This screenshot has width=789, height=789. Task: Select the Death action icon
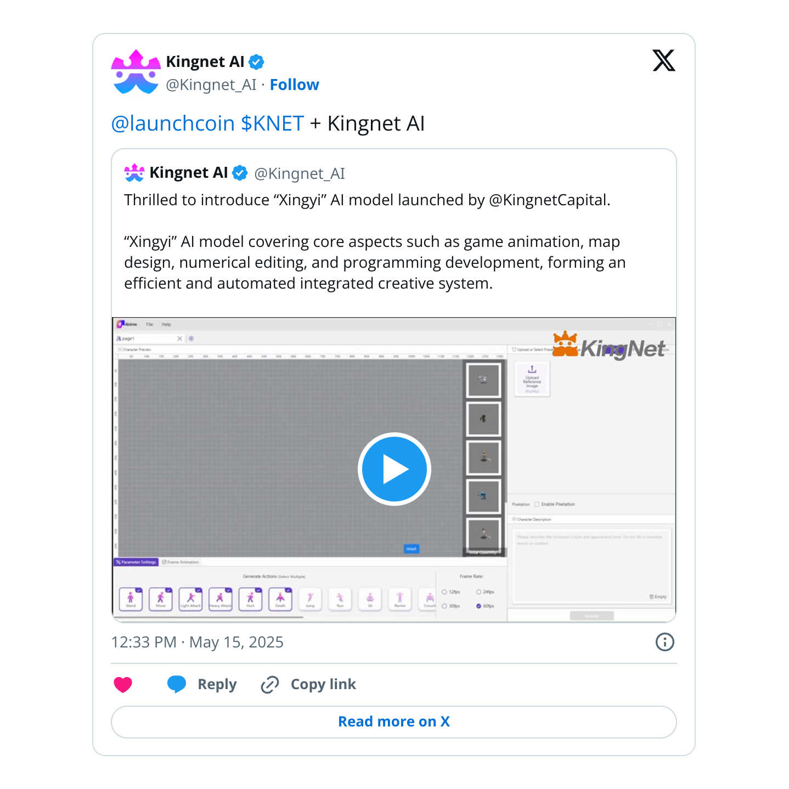click(280, 599)
